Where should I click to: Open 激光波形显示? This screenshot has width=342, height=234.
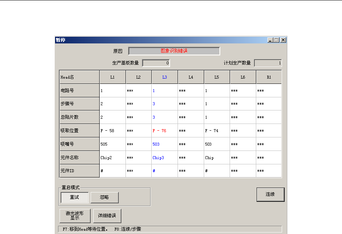(75, 216)
